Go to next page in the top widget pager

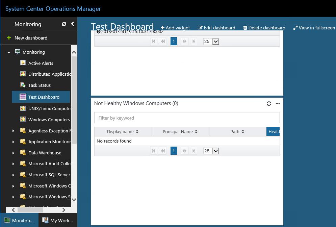184,41
